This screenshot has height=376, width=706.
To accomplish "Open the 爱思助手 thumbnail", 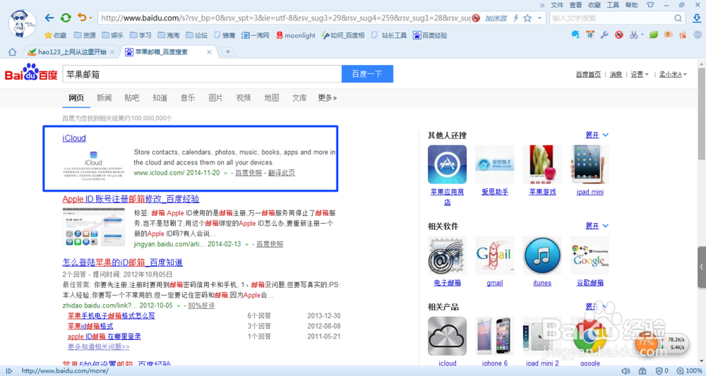I will [x=494, y=164].
